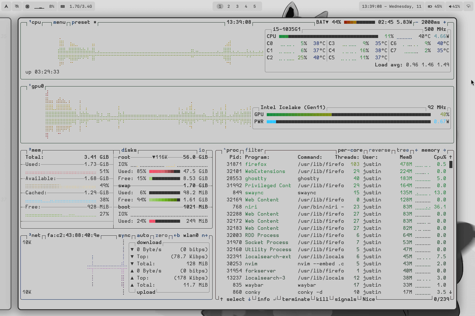Open btop menu
This screenshot has height=316, width=475.
[x=59, y=22]
